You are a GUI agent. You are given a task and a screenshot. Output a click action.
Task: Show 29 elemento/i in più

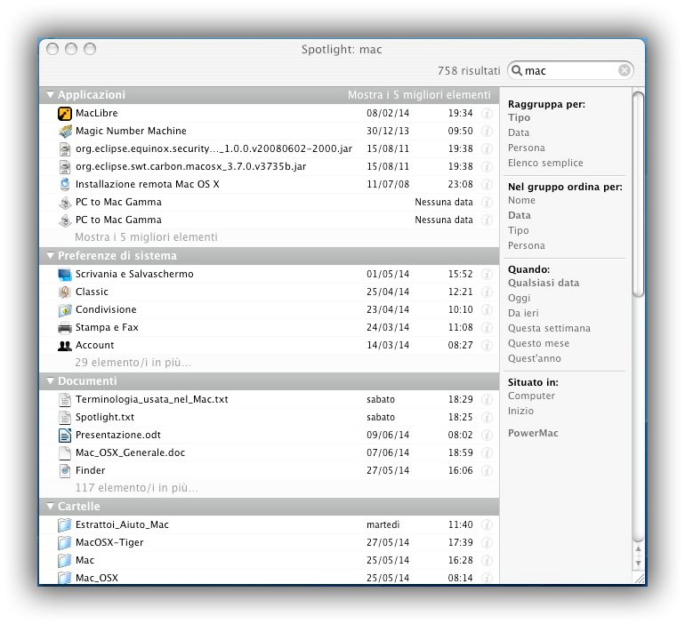133,363
